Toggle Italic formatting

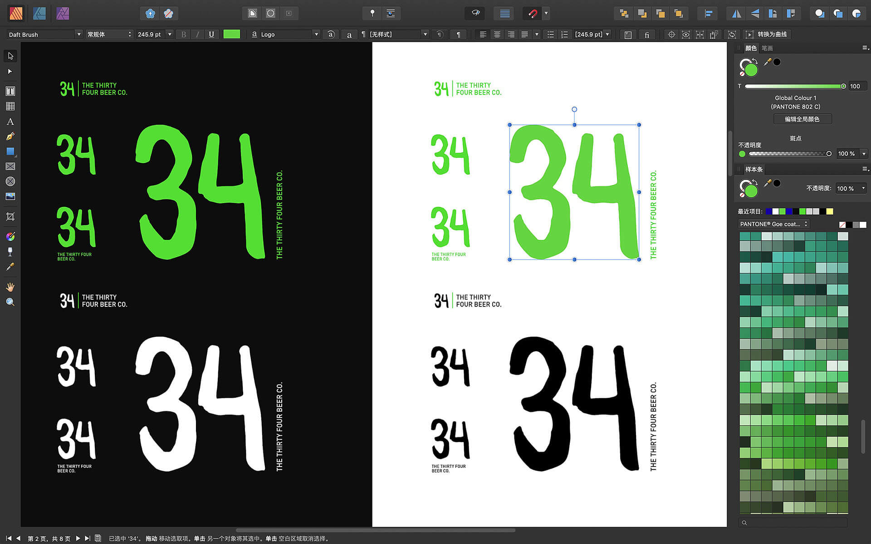pos(197,34)
